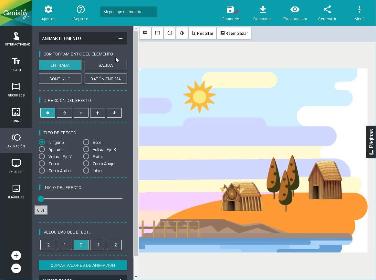Image resolution: width=376 pixels, height=280 pixels.
Task: Open the Menú three-dots icon
Action: [359, 13]
